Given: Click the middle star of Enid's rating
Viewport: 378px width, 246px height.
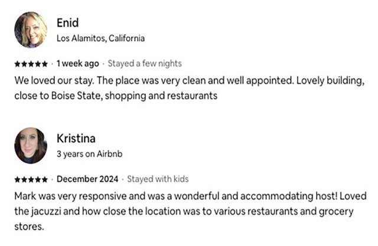Looking at the screenshot, I should tap(31, 64).
